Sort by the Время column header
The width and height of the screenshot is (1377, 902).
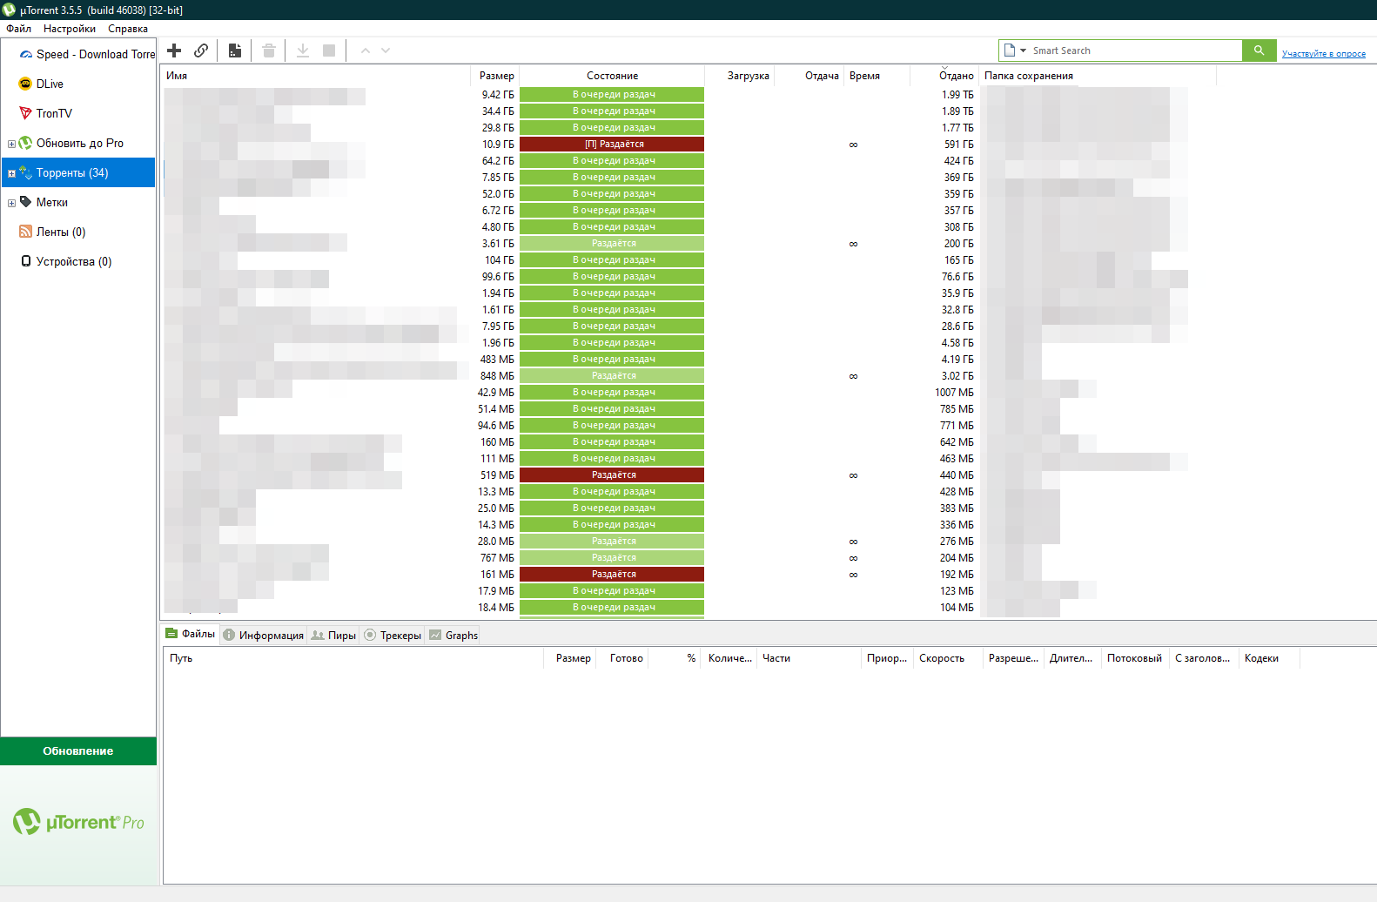tap(877, 76)
